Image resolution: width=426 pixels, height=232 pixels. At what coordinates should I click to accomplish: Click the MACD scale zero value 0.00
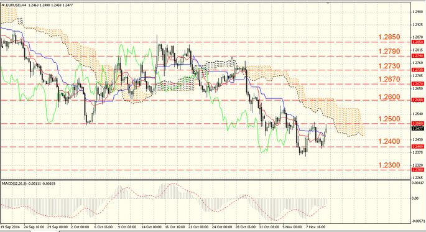[x=415, y=198]
